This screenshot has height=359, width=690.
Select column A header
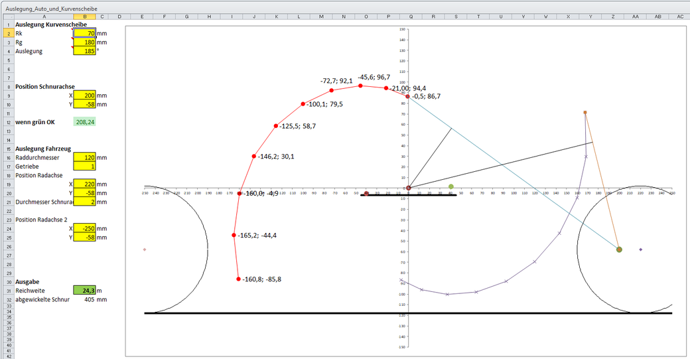pos(44,17)
